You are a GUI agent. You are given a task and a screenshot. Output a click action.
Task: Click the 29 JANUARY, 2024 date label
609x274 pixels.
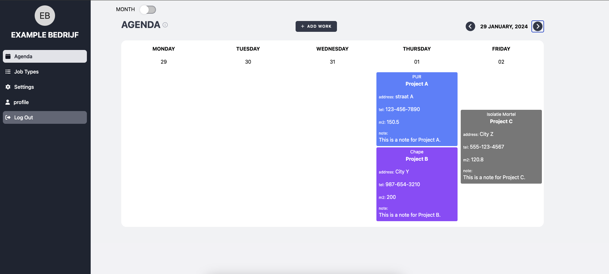(x=504, y=26)
